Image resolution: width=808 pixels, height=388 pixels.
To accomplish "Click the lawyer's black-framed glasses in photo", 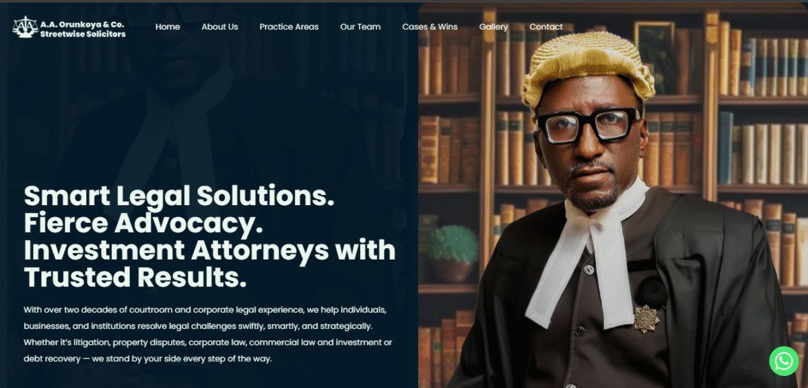I will pyautogui.click(x=586, y=125).
